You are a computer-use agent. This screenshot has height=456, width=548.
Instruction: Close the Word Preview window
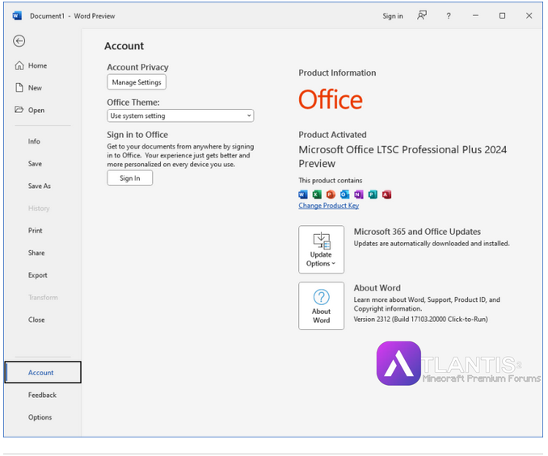pyautogui.click(x=529, y=15)
